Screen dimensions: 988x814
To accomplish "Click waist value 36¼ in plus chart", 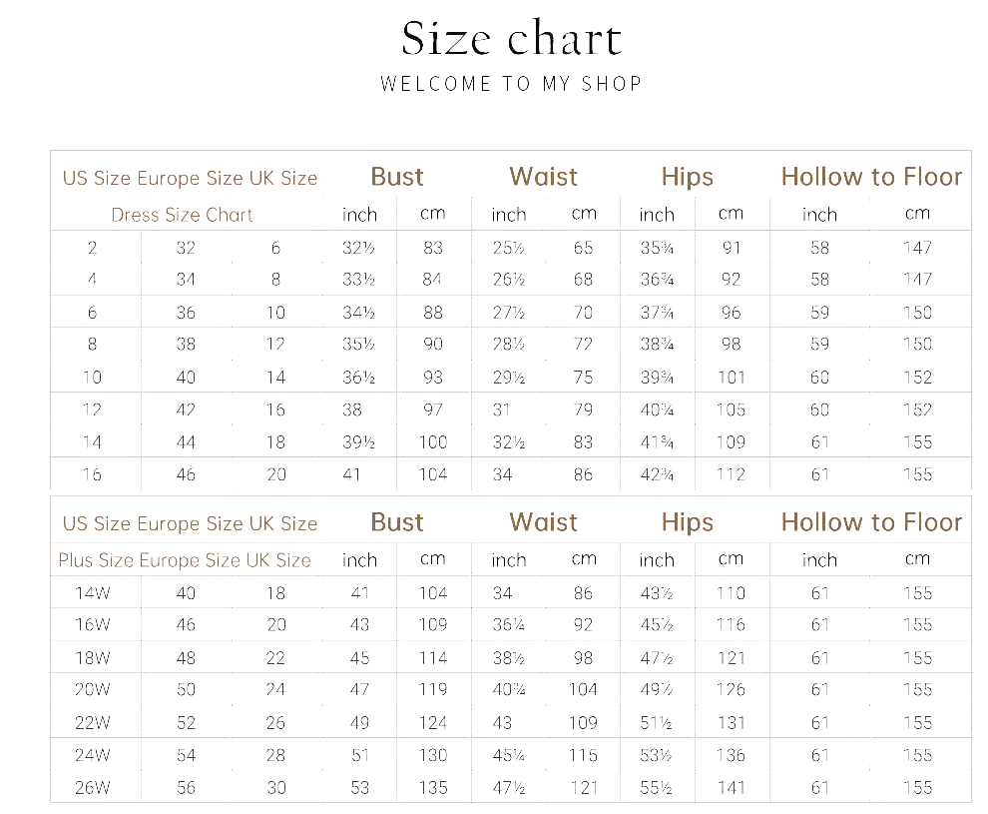I will click(508, 625).
